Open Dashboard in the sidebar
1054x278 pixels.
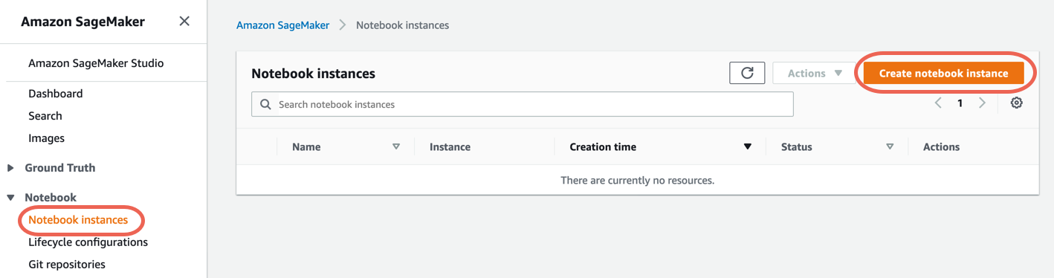[56, 94]
